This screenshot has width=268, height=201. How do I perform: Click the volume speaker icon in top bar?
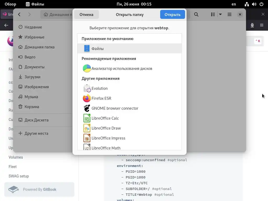pyautogui.click(x=254, y=4)
